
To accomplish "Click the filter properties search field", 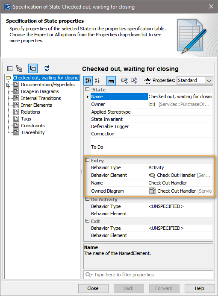I will pyautogui.click(x=148, y=275).
